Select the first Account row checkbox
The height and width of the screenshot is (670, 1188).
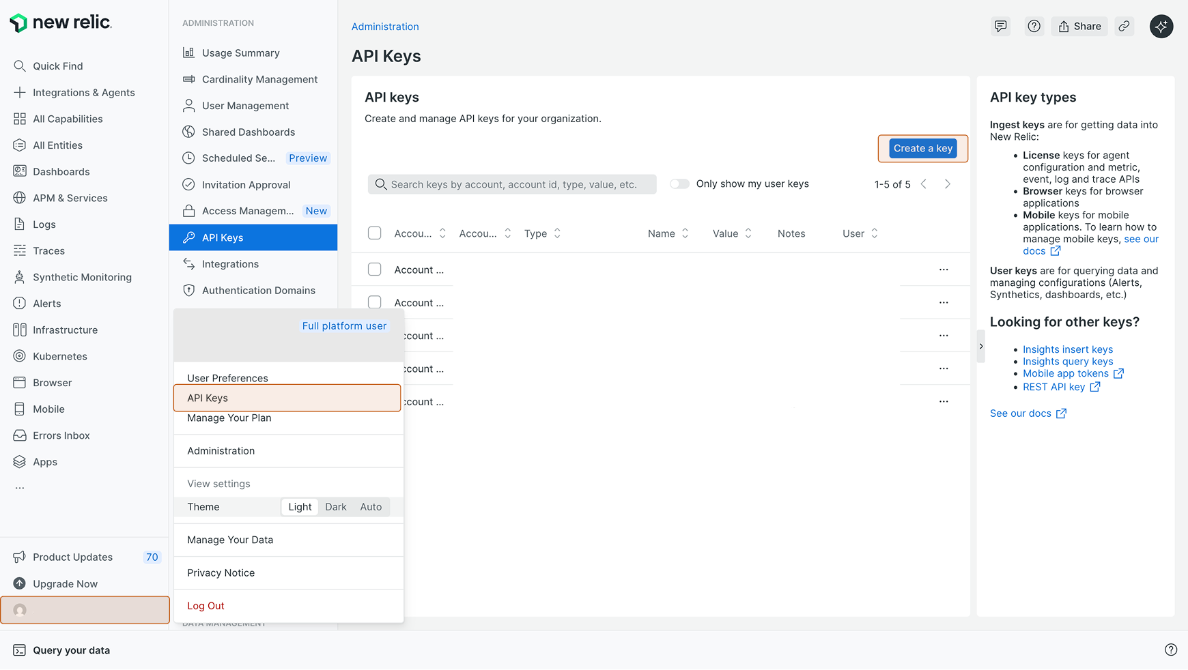(374, 270)
